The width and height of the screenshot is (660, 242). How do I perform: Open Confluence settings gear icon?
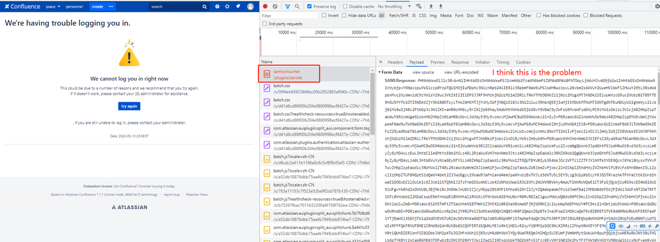pyautogui.click(x=227, y=7)
